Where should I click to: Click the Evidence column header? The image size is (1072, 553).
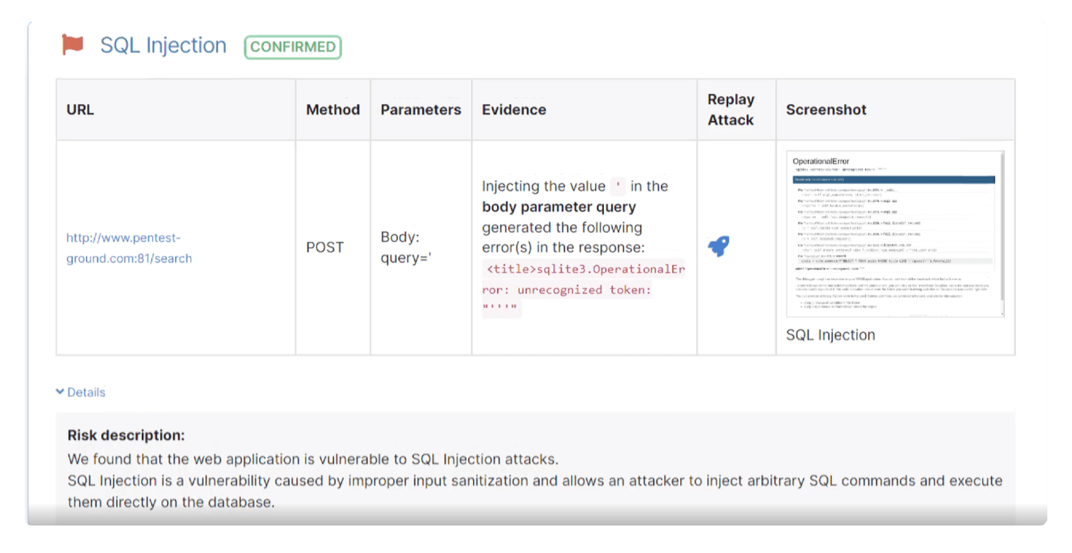pos(513,110)
